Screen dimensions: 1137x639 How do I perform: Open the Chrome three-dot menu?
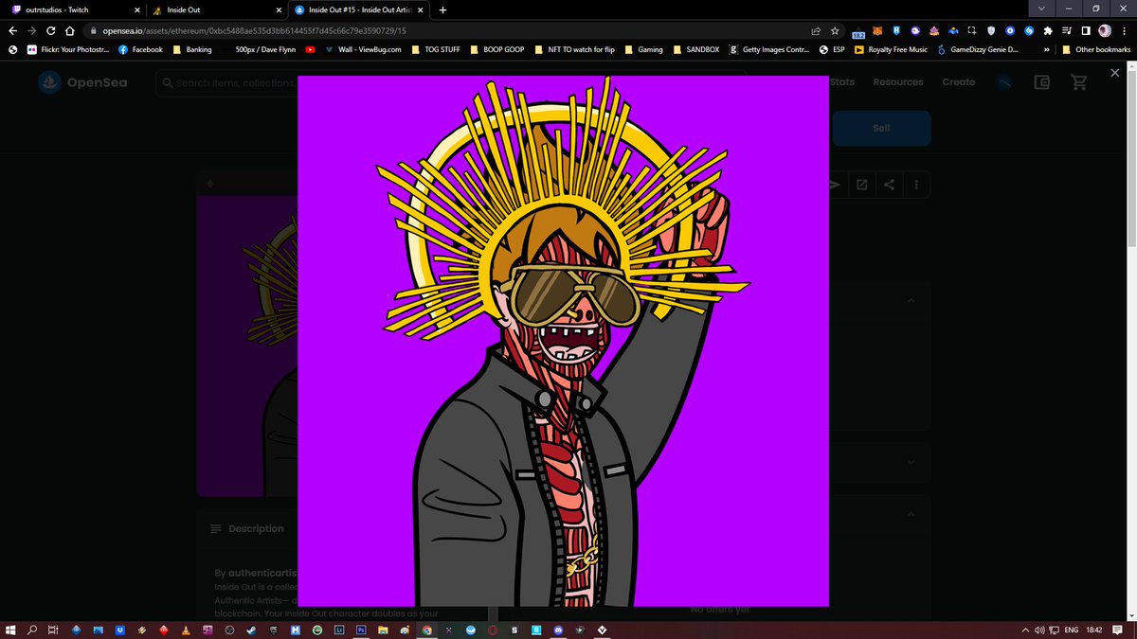(1124, 30)
